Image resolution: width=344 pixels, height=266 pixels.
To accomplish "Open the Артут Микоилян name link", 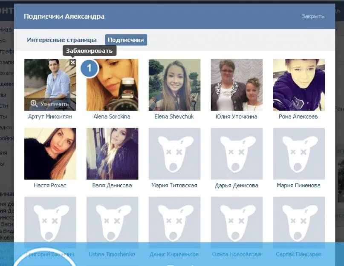I will point(50,117).
